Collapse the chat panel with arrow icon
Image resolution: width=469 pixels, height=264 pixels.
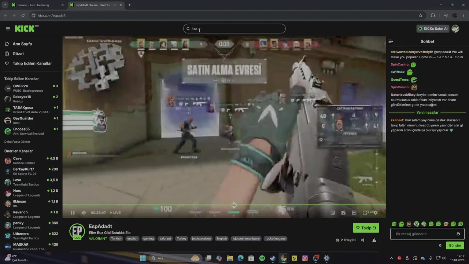(x=391, y=41)
